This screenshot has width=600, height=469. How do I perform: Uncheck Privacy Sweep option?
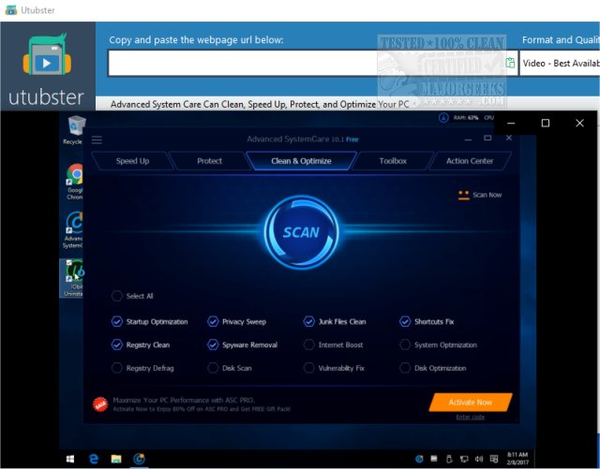[x=213, y=321]
